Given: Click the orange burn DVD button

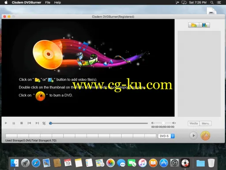Looking at the screenshot, I should pyautogui.click(x=205, y=135).
